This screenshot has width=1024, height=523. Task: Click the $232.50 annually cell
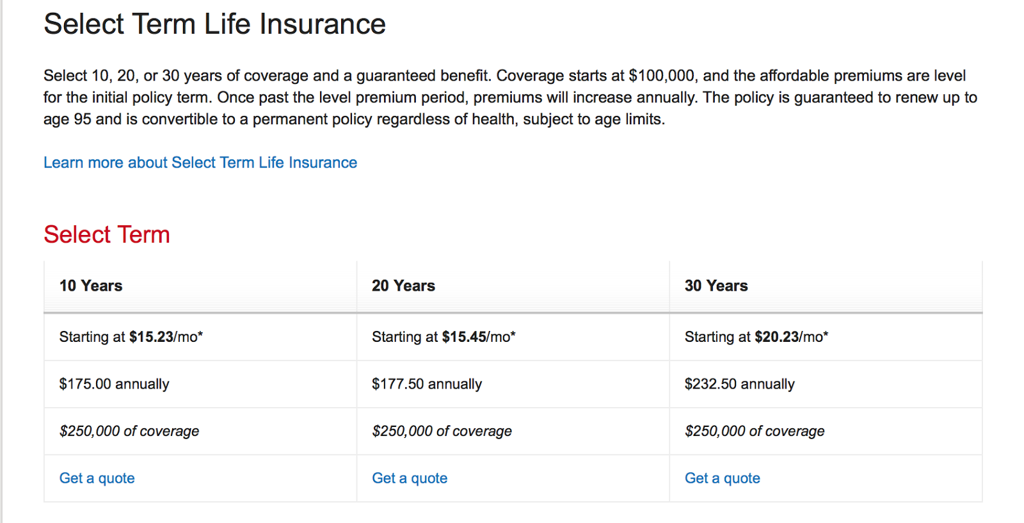point(739,384)
